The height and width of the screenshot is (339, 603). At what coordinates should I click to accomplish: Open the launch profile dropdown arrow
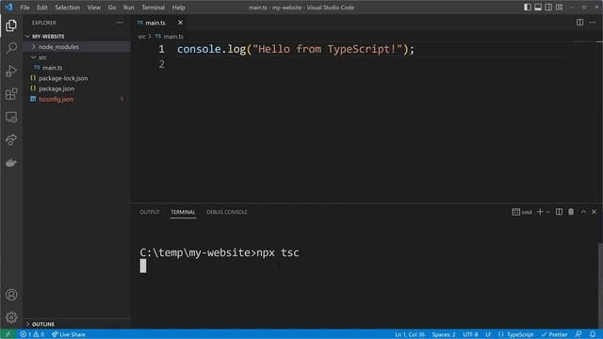[548, 212]
